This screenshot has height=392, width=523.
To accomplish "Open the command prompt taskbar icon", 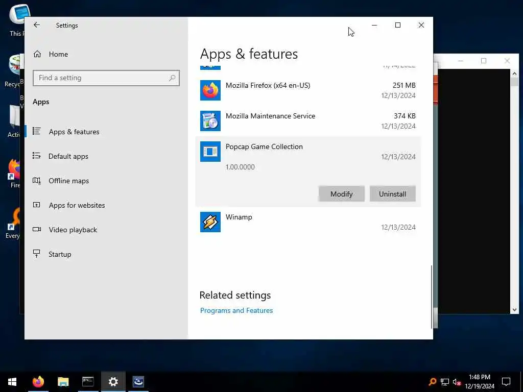I will click(x=88, y=382).
